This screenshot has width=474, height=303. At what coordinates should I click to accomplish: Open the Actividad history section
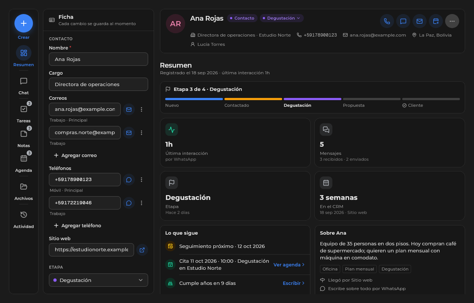[x=24, y=220]
